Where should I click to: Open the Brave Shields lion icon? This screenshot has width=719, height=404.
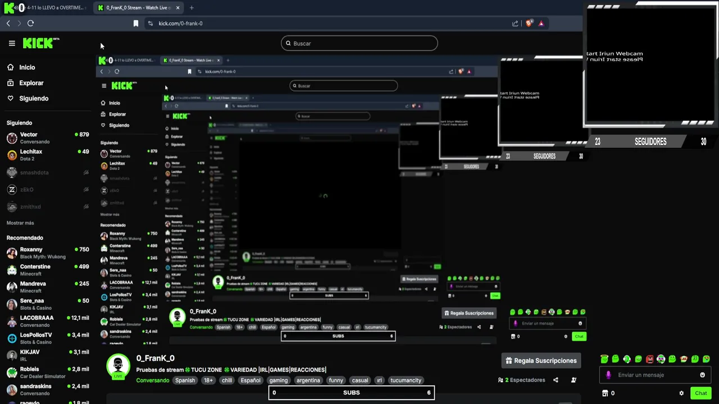[x=529, y=24]
